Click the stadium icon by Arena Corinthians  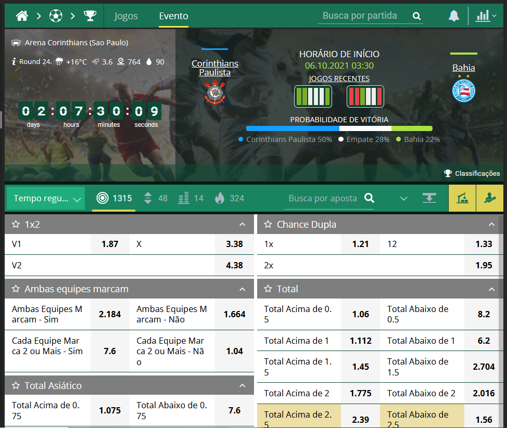tap(16, 43)
